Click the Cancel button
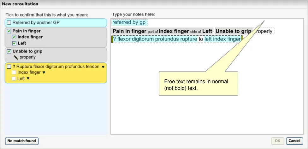 (x=294, y=141)
